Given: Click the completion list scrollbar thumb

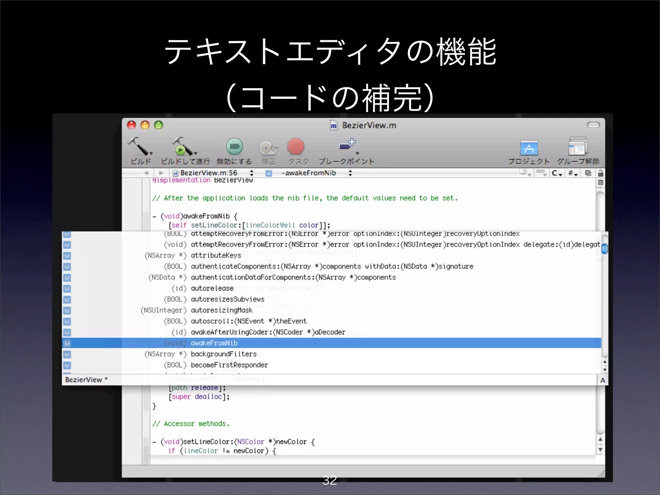Looking at the screenshot, I should tap(605, 248).
